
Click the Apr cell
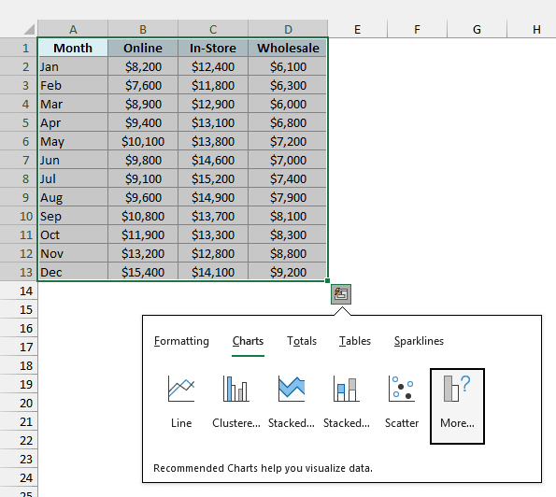pyautogui.click(x=73, y=122)
